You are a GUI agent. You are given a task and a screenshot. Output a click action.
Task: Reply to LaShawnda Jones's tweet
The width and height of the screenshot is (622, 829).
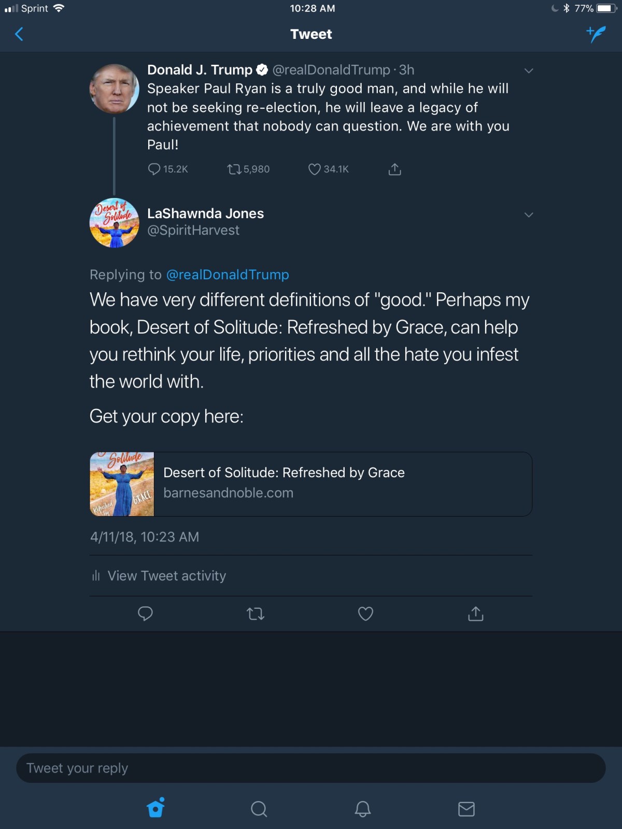point(145,613)
